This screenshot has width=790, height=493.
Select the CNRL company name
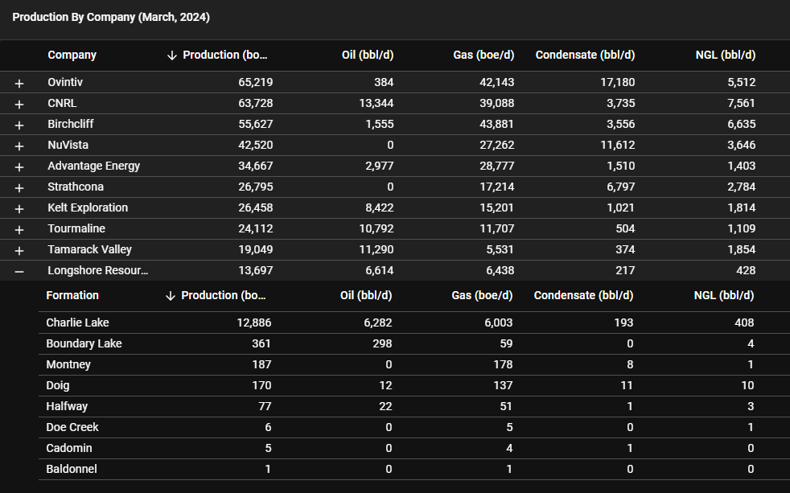click(x=62, y=103)
